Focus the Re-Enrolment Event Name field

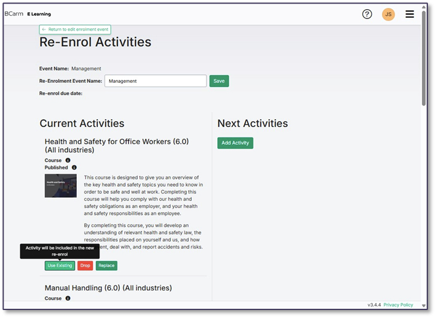[155, 81]
